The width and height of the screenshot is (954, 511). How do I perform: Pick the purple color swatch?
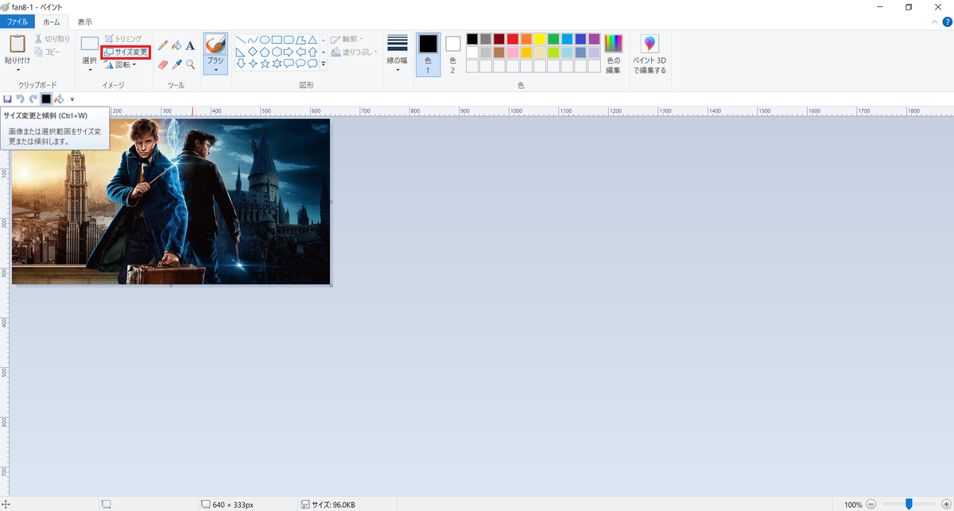pyautogui.click(x=594, y=39)
